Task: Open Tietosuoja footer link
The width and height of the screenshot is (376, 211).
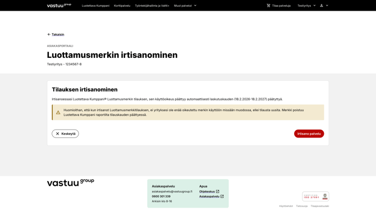Action: [302, 206]
